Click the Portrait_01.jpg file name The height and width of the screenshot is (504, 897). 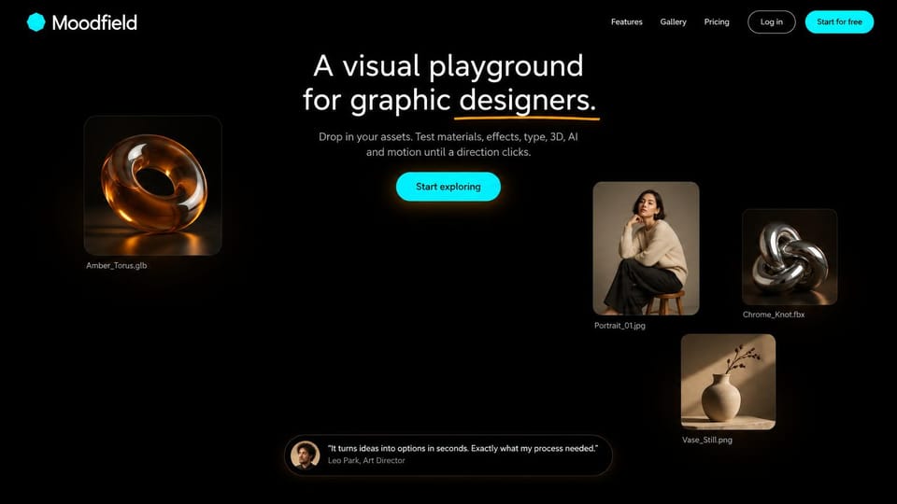pos(619,326)
